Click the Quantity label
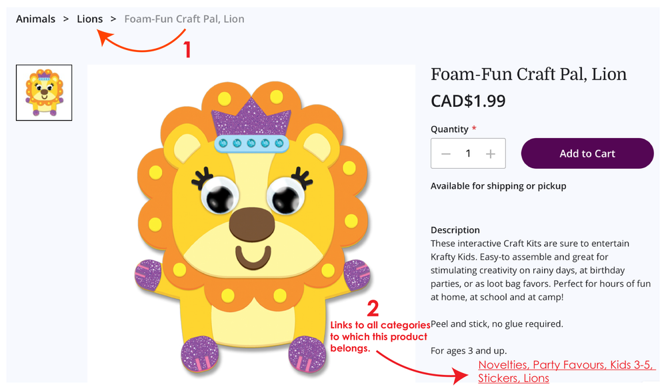Viewport: 666px width, 389px height. pyautogui.click(x=449, y=129)
